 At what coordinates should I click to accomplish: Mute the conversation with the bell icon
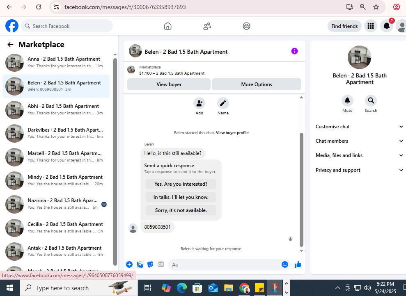point(347,100)
